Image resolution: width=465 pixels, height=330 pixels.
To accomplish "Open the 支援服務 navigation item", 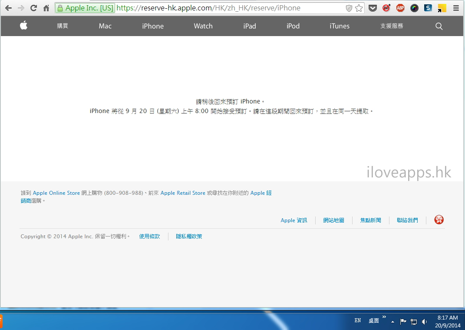I will pos(392,26).
